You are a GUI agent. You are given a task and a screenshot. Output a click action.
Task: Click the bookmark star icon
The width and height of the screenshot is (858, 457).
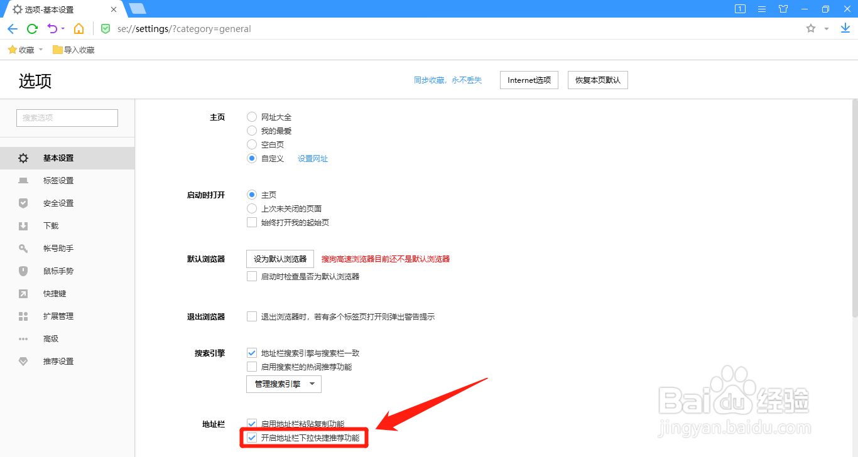[810, 28]
